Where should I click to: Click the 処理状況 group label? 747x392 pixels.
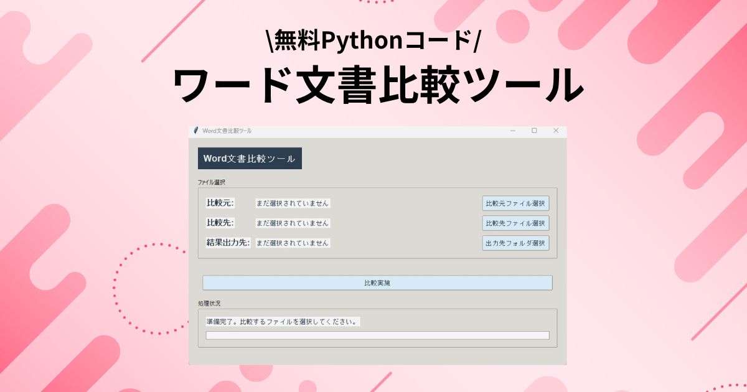coord(209,303)
